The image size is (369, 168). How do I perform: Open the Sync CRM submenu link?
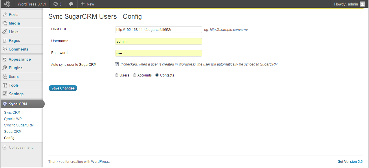pyautogui.click(x=12, y=113)
